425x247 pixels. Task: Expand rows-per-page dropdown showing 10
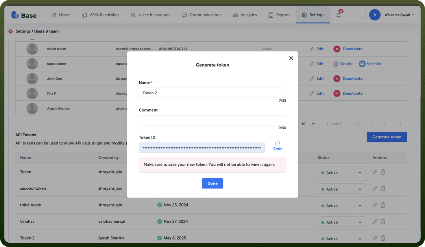308,124
